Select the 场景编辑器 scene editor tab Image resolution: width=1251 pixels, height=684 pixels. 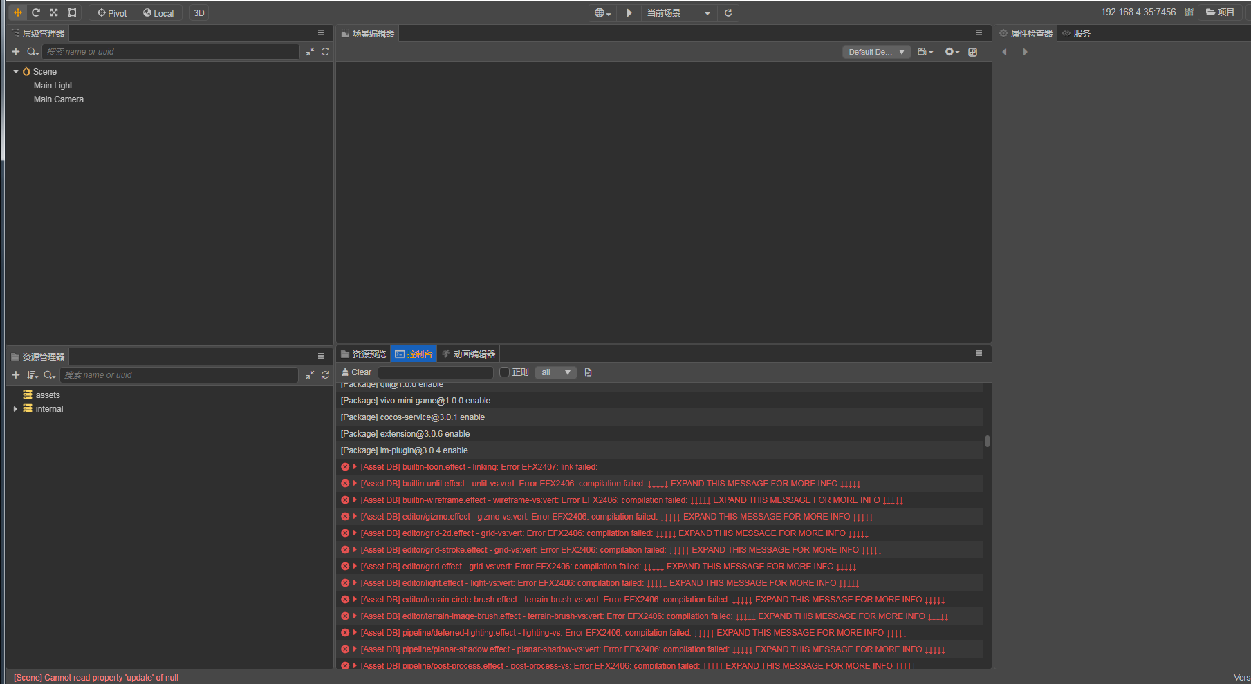[x=368, y=33]
